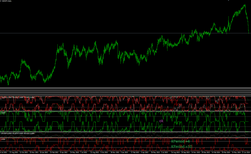Click the 4 Jan 2023 date label
The image size is (251, 154).
tap(124, 152)
